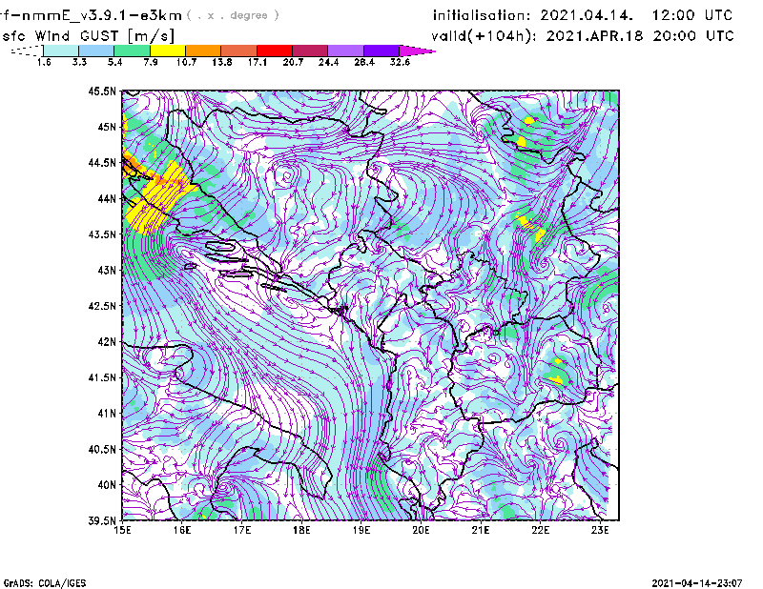The image size is (763, 589).
Task: Click the '41.5N' latitude label
Action: 103,377
